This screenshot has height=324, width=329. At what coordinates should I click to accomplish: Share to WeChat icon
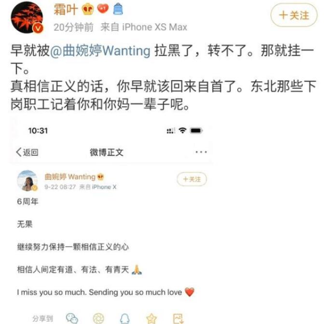72,318
